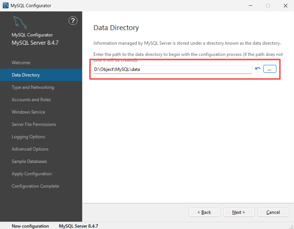Select Advanced Options in the sidebar
294x229 pixels.
coord(30,149)
